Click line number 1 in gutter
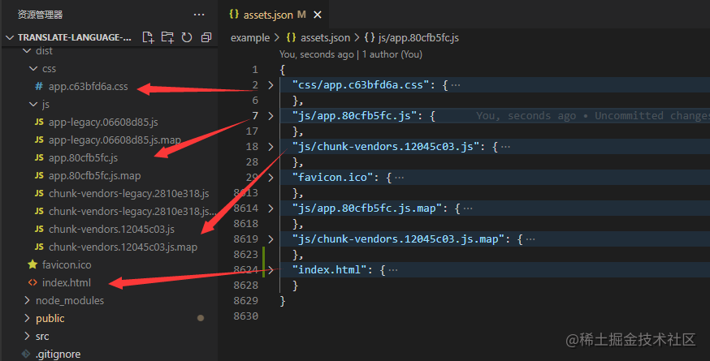Viewport: 710px width, 361px height. pos(255,70)
